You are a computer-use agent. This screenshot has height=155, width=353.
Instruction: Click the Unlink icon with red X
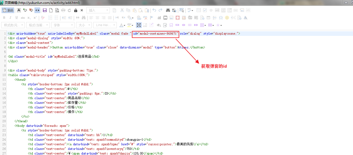[145, 18]
